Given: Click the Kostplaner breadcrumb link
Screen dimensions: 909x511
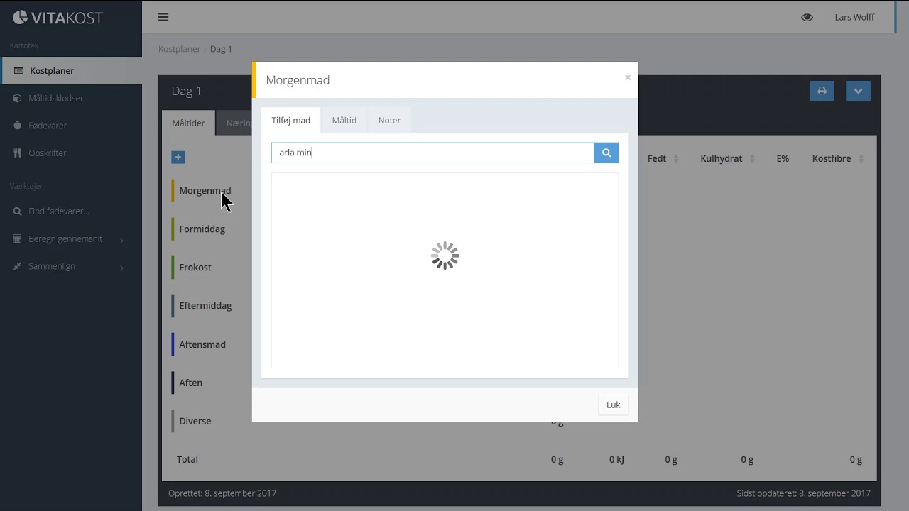Looking at the screenshot, I should [179, 49].
